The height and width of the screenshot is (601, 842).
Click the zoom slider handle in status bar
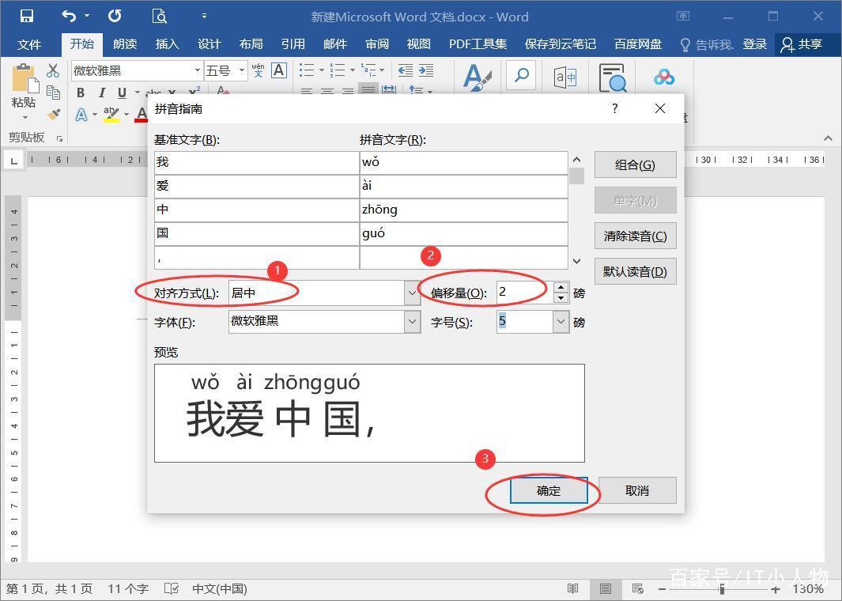click(x=723, y=589)
